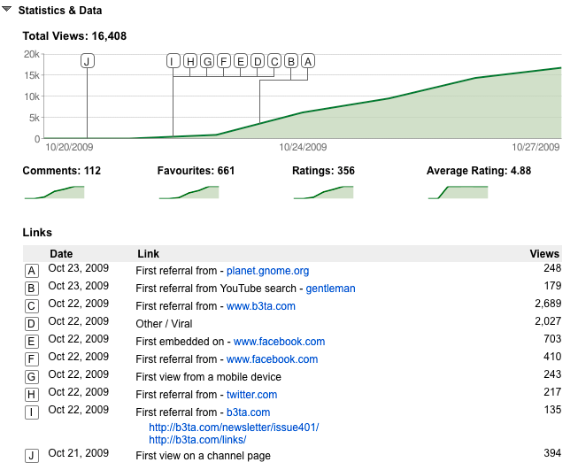The height and width of the screenshot is (470, 578).
Task: Click the boxed A icon in the Links table
Action: pyautogui.click(x=32, y=271)
